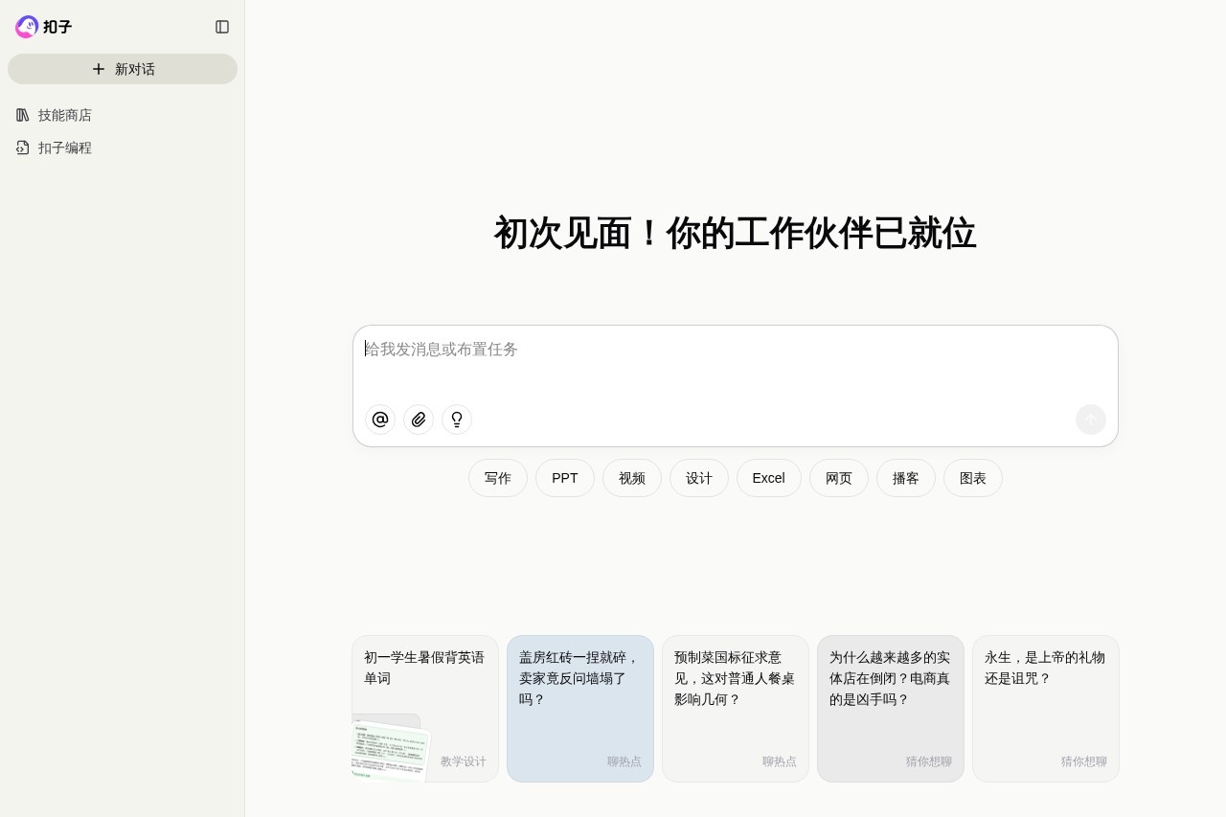Click the @ mention icon
The image size is (1226, 817).
[380, 420]
